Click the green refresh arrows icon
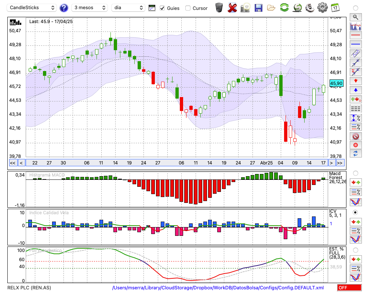 284,8
